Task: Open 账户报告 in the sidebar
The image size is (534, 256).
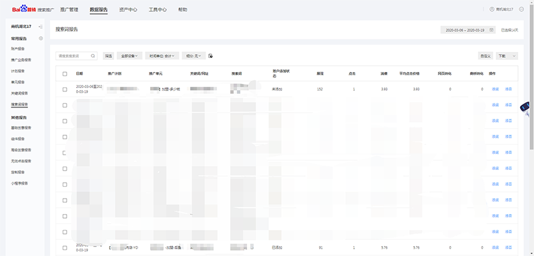Action: (x=18, y=49)
